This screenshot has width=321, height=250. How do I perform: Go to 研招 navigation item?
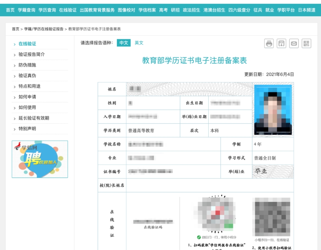[x=175, y=10]
